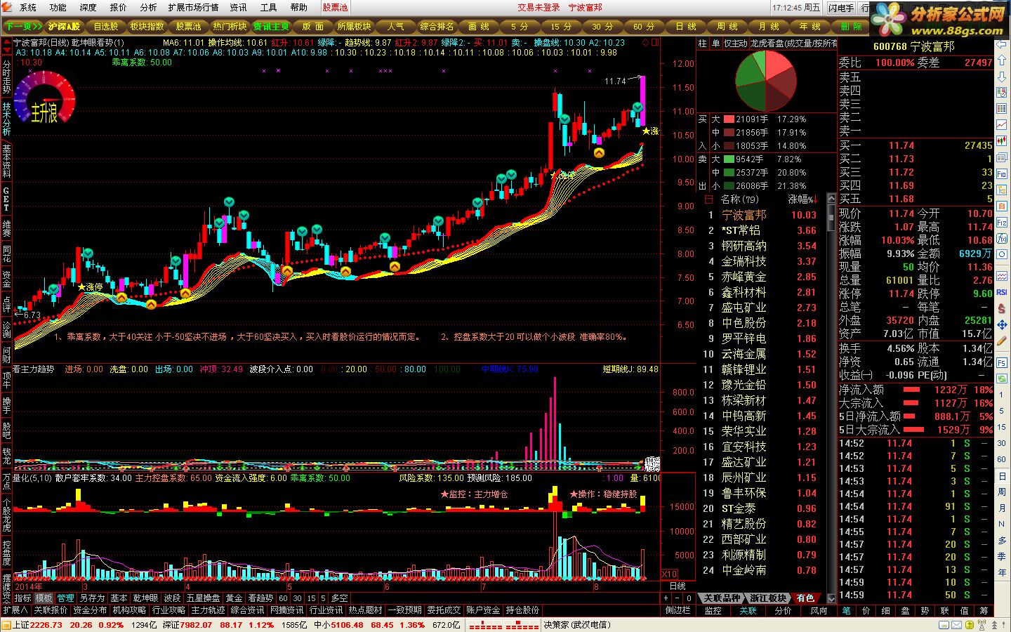Toggle the 柱 bar view option
The image size is (1011, 632).
703,43
